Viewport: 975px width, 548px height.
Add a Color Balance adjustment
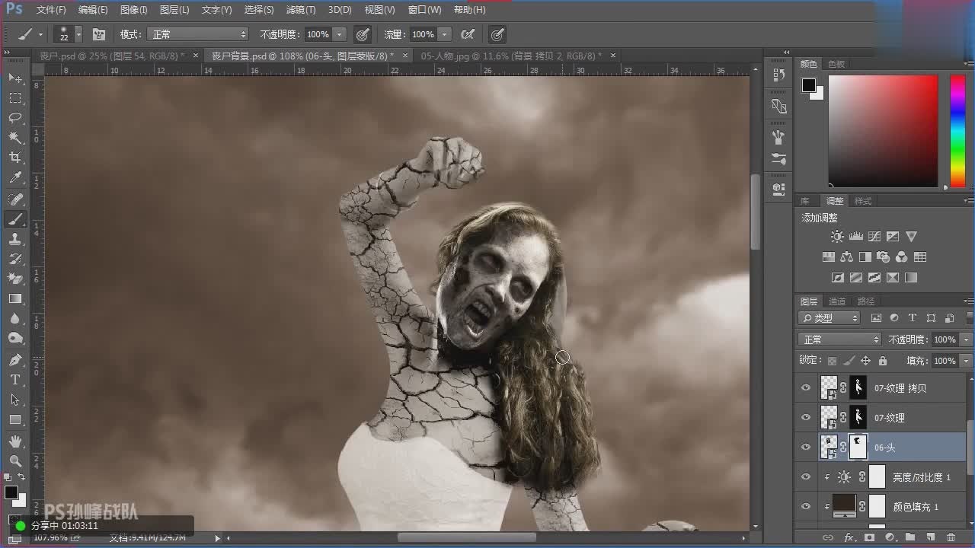(846, 257)
